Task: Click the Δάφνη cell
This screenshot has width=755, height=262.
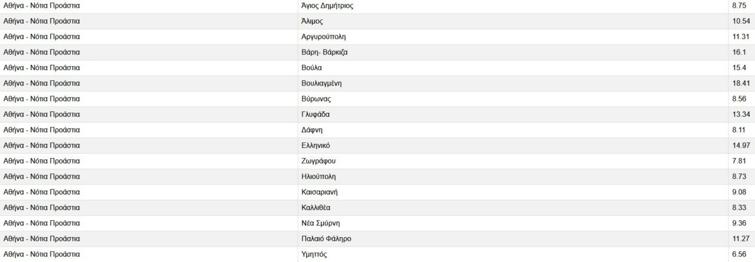Action: pyautogui.click(x=312, y=130)
